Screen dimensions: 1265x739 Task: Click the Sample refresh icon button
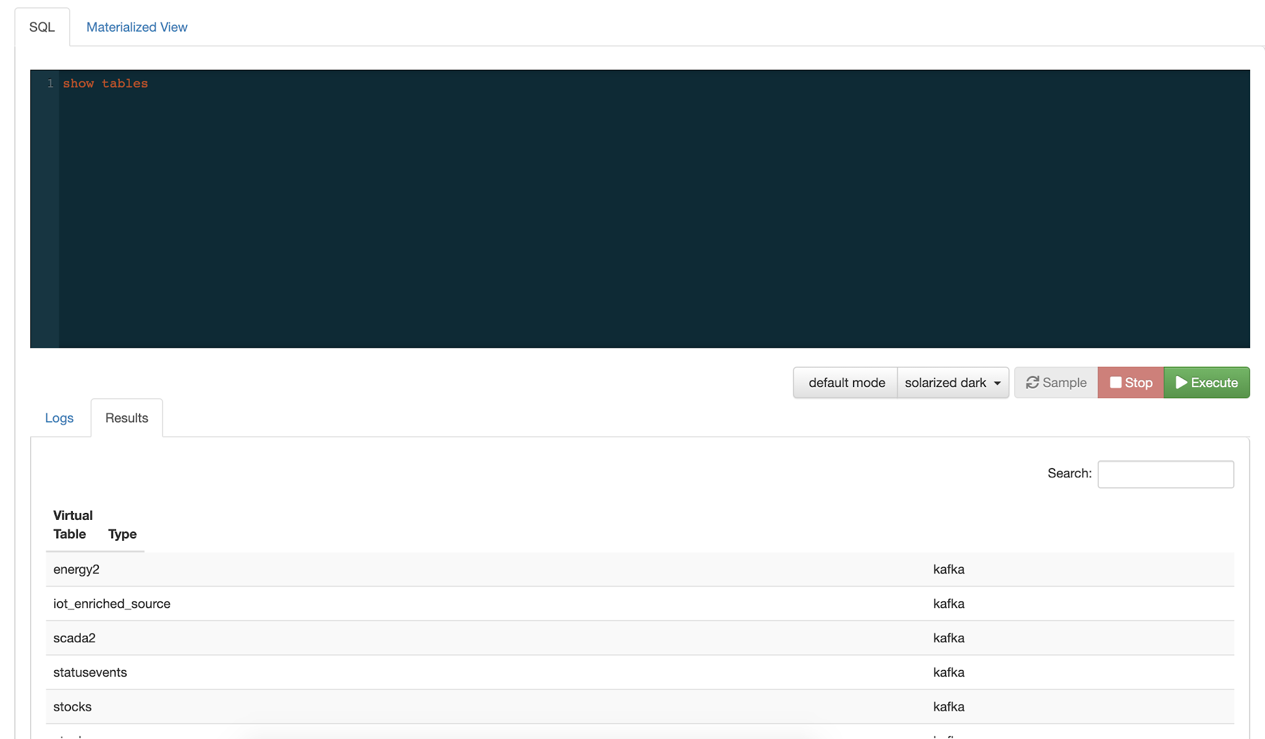click(1056, 383)
